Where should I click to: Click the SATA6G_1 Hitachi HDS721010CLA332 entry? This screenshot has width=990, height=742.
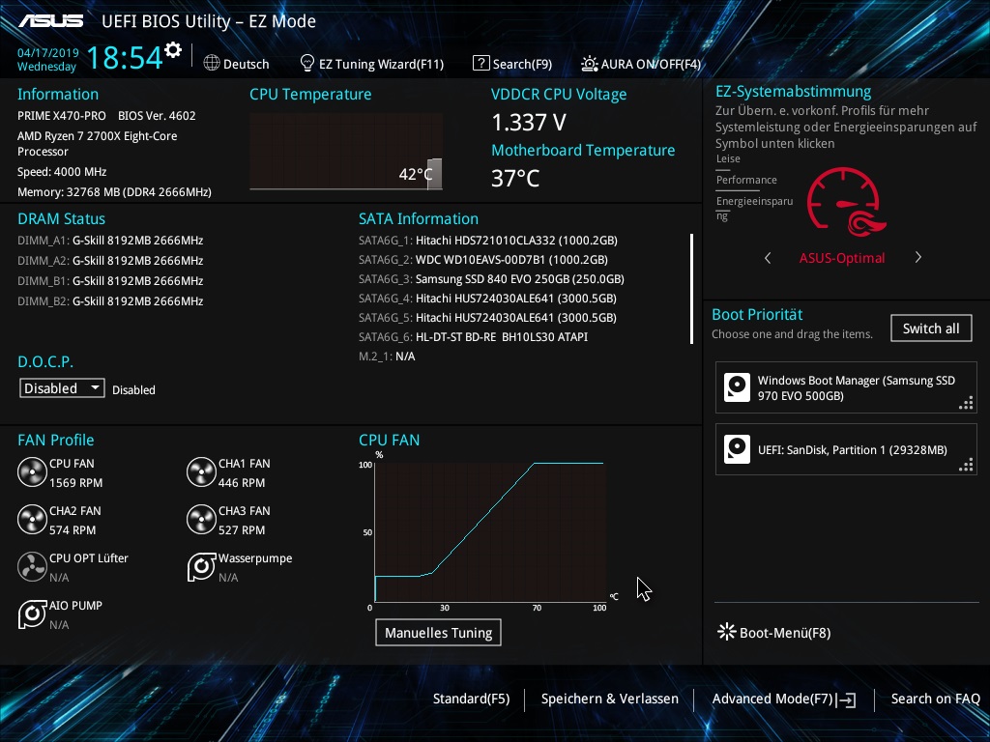click(x=488, y=241)
